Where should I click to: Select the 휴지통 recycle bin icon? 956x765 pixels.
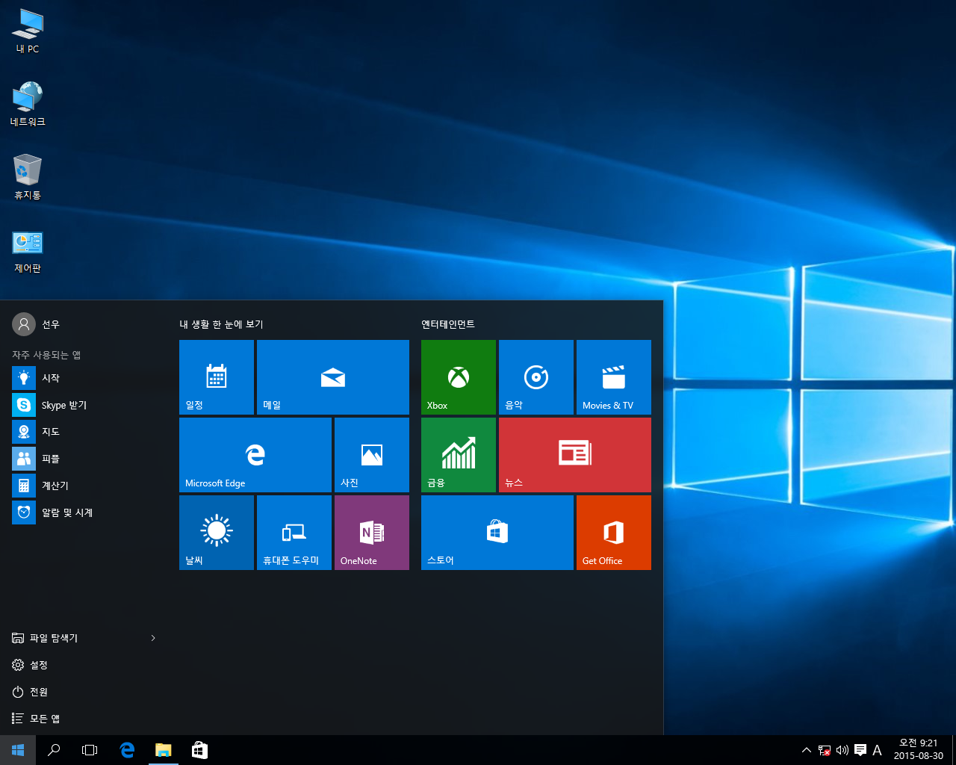point(28,177)
